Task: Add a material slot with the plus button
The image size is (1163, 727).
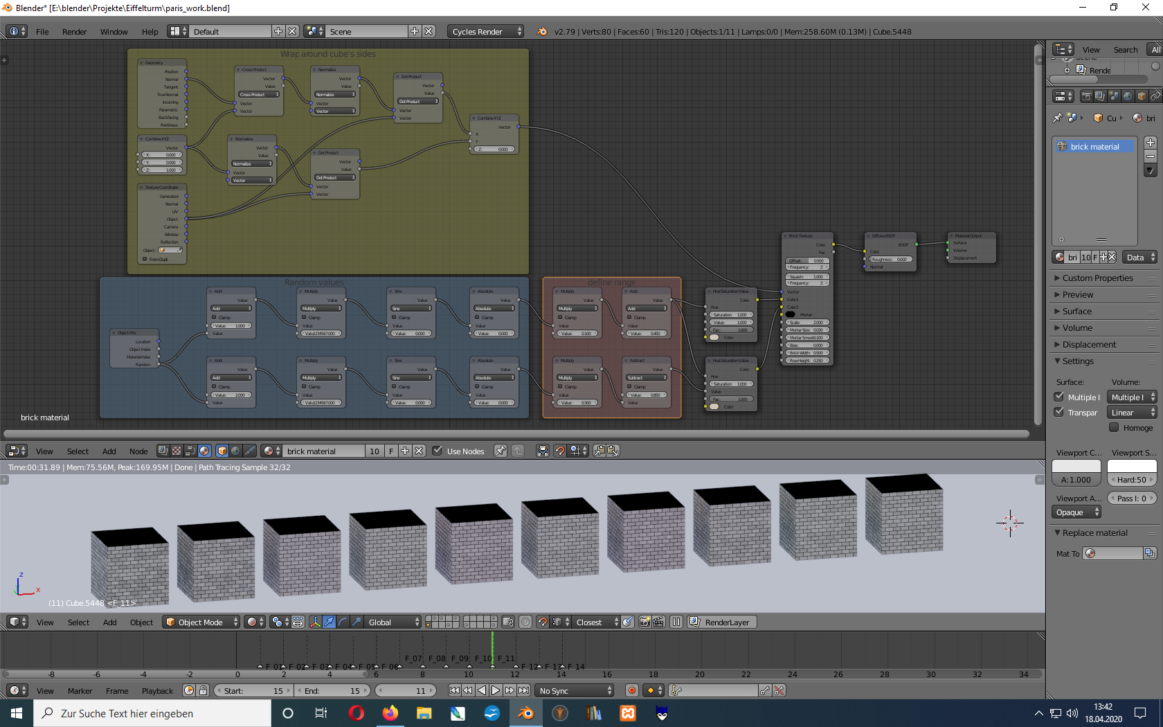Action: click(1150, 143)
